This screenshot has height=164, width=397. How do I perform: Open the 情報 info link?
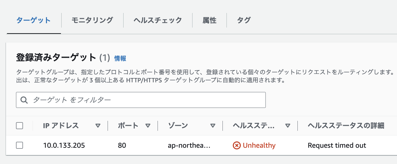tap(120, 58)
